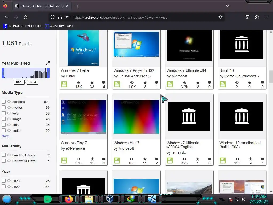Click the site security padlock icon

click(60, 17)
